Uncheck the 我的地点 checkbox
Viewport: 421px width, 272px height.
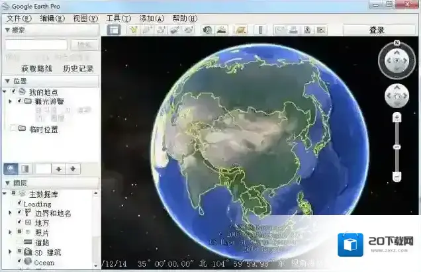[x=13, y=91]
